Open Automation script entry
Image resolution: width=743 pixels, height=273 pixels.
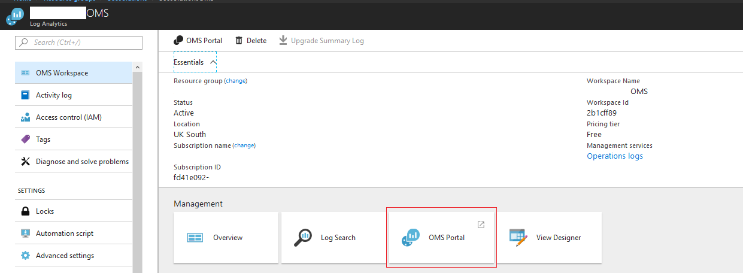pos(74,233)
